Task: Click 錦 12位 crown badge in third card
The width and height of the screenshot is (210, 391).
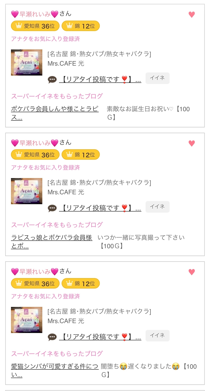Action: [80, 283]
